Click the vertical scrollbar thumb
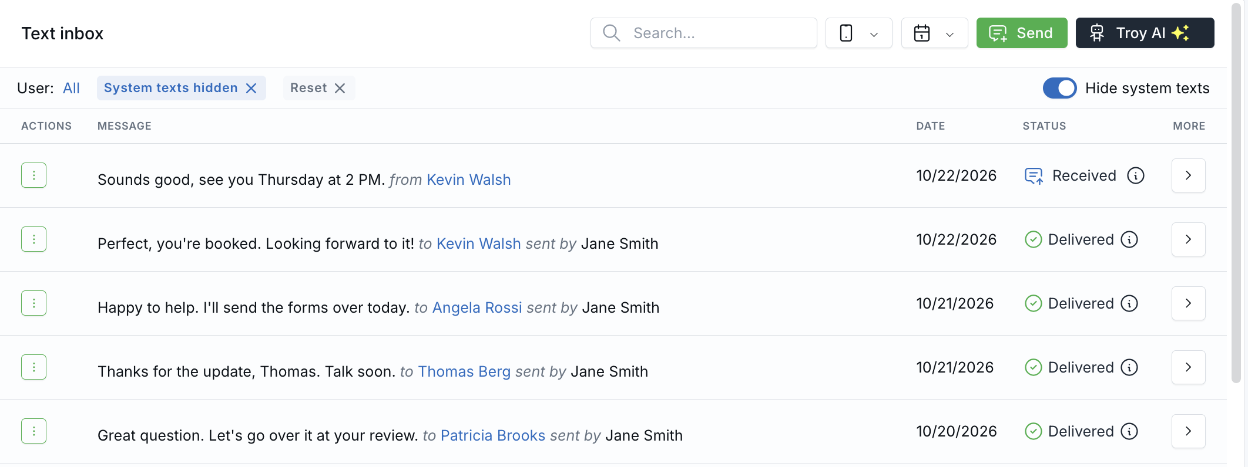Viewport: 1248px width, 467px height. coord(1236,194)
